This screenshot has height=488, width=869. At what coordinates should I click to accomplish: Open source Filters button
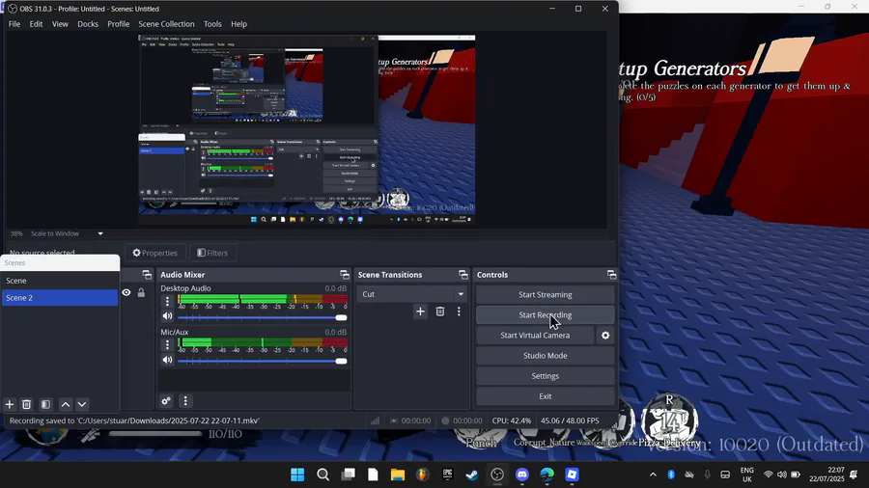[212, 253]
